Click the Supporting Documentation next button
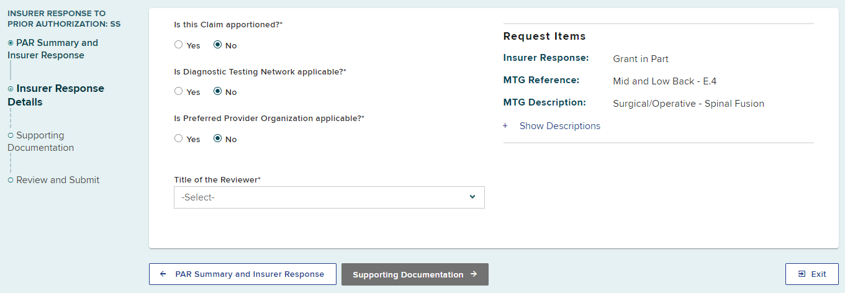 tap(414, 274)
